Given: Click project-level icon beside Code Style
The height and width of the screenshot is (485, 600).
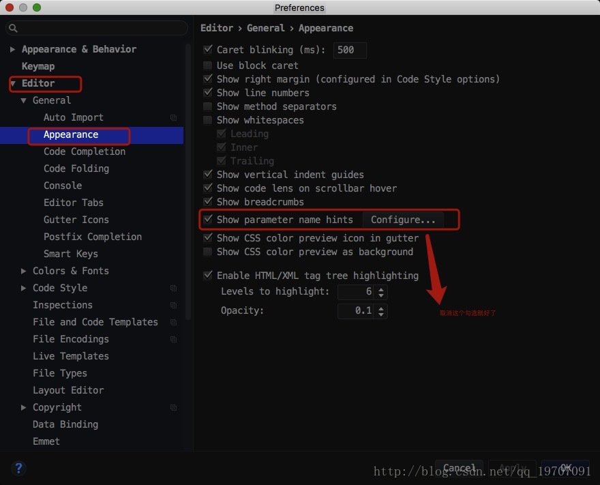Looking at the screenshot, I should (173, 288).
